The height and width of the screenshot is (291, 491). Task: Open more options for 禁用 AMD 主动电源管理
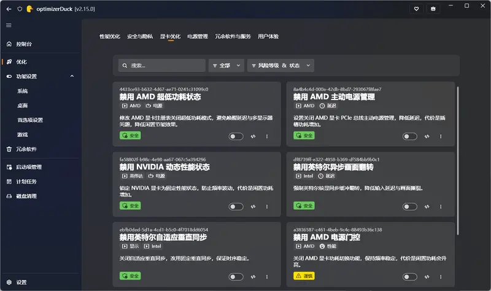pos(441,136)
